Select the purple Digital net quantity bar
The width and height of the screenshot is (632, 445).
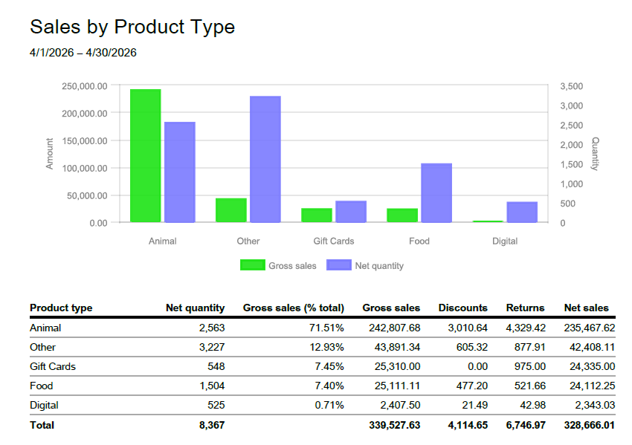coord(522,212)
